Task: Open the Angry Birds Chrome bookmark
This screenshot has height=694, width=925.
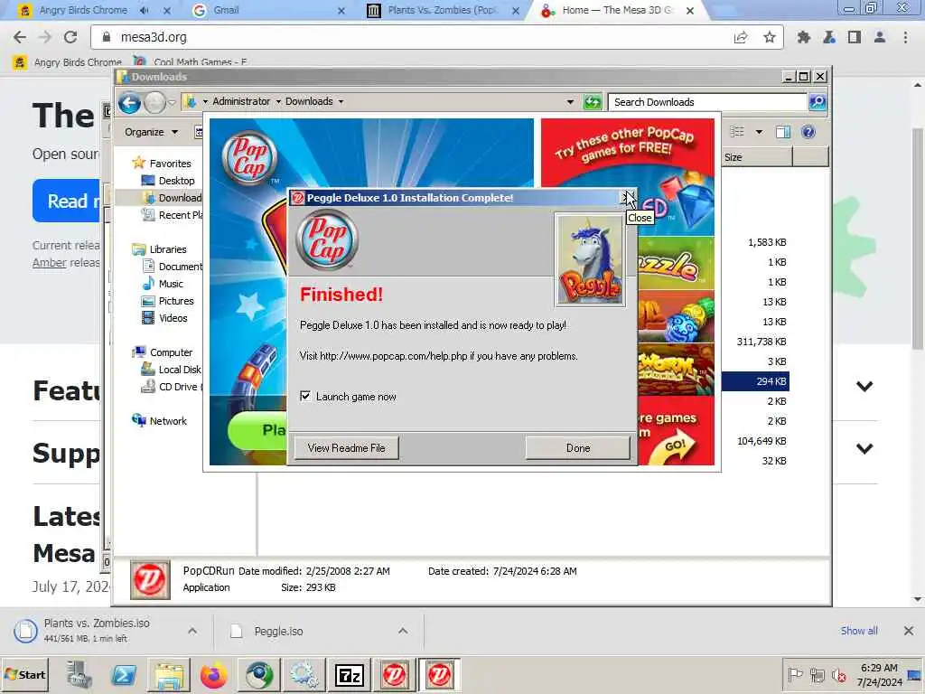Action: tap(68, 62)
